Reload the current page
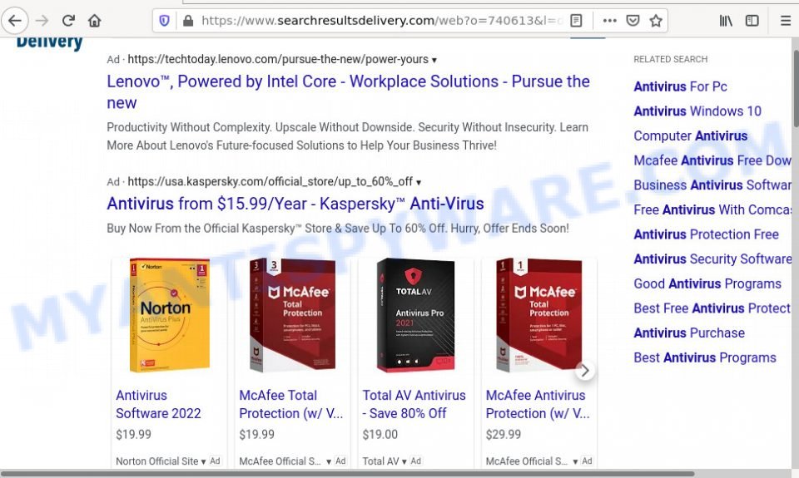Viewport: 799px width, 478px height. tap(68, 20)
